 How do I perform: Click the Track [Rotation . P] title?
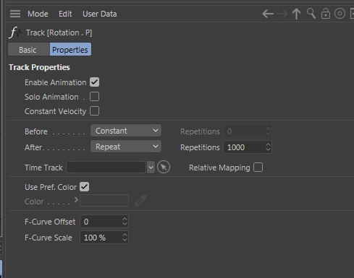pyautogui.click(x=59, y=32)
